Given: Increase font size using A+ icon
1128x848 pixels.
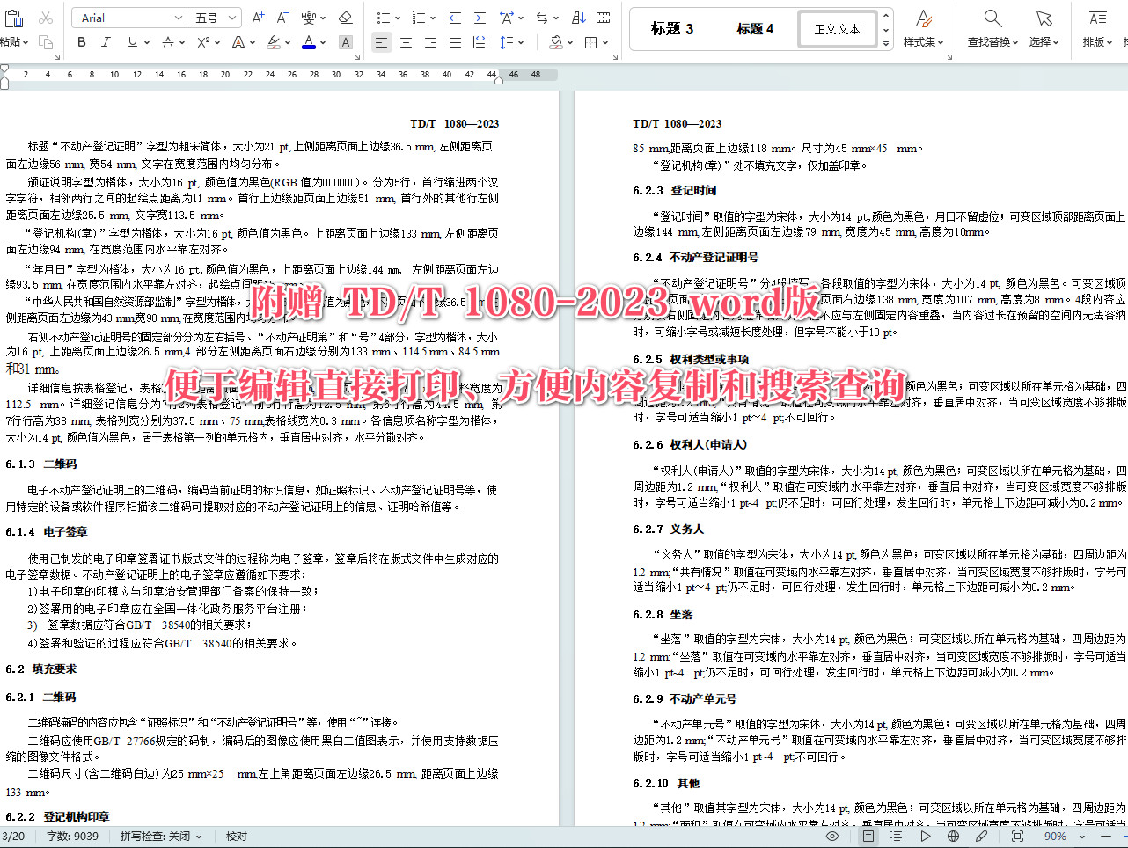Looking at the screenshot, I should pos(257,16).
